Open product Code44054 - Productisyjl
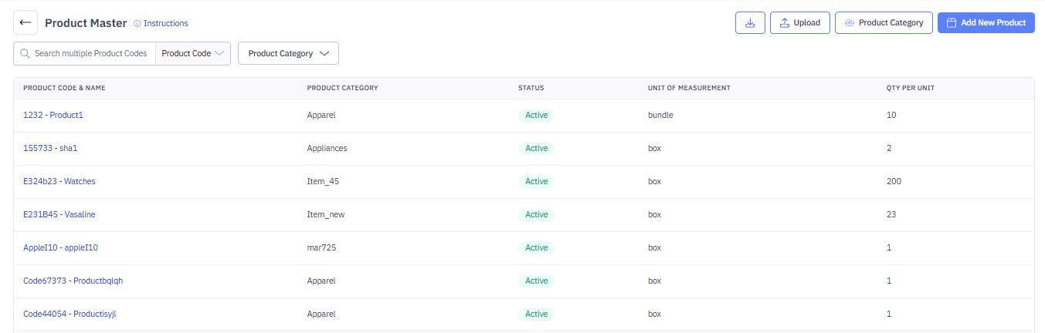The width and height of the screenshot is (1045, 333). pyautogui.click(x=70, y=314)
